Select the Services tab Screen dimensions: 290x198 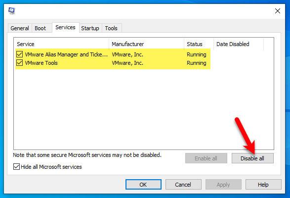pyautogui.click(x=66, y=27)
